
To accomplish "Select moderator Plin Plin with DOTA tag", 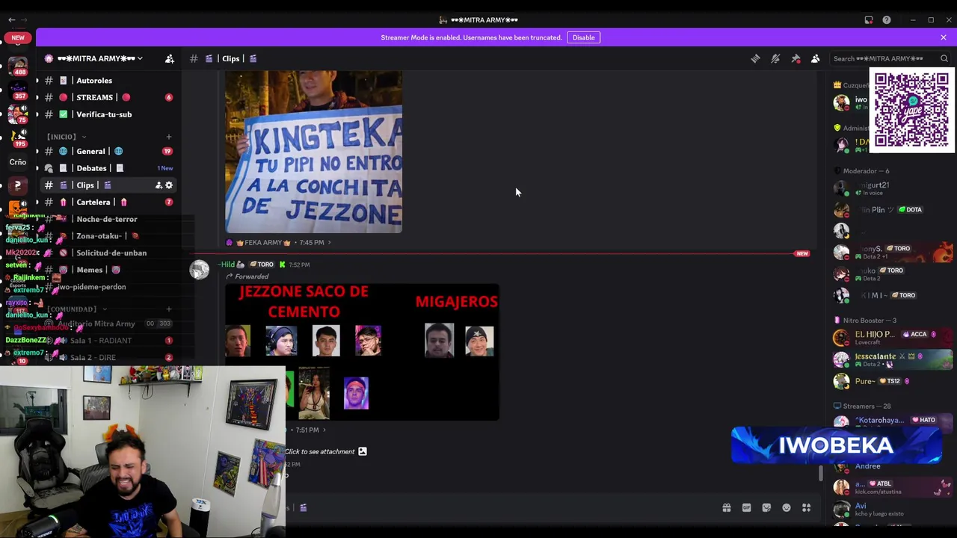I will click(893, 210).
